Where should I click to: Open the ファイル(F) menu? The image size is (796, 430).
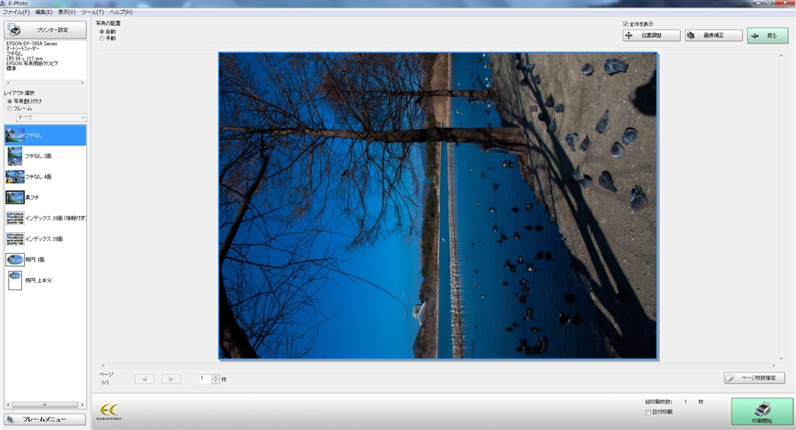tap(16, 12)
